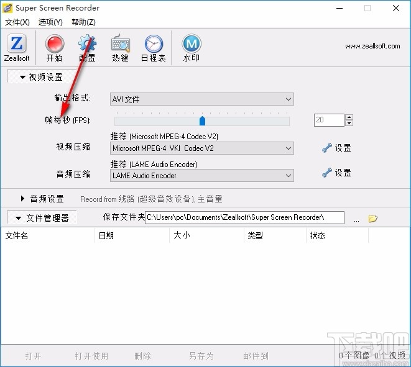Click the 类型 column header
411x367 pixels.
tap(275, 235)
